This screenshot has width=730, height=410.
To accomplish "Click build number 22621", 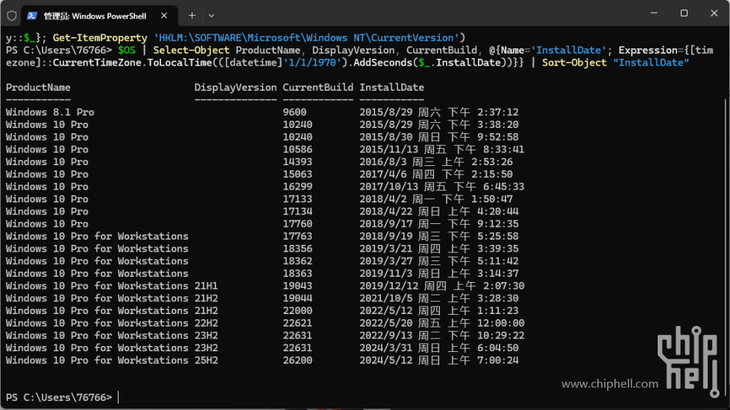I will [x=298, y=323].
